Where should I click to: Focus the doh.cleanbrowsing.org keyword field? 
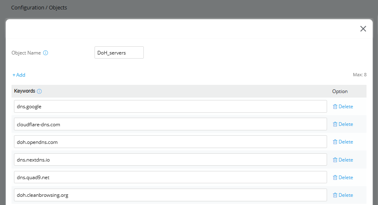pyautogui.click(x=171, y=195)
